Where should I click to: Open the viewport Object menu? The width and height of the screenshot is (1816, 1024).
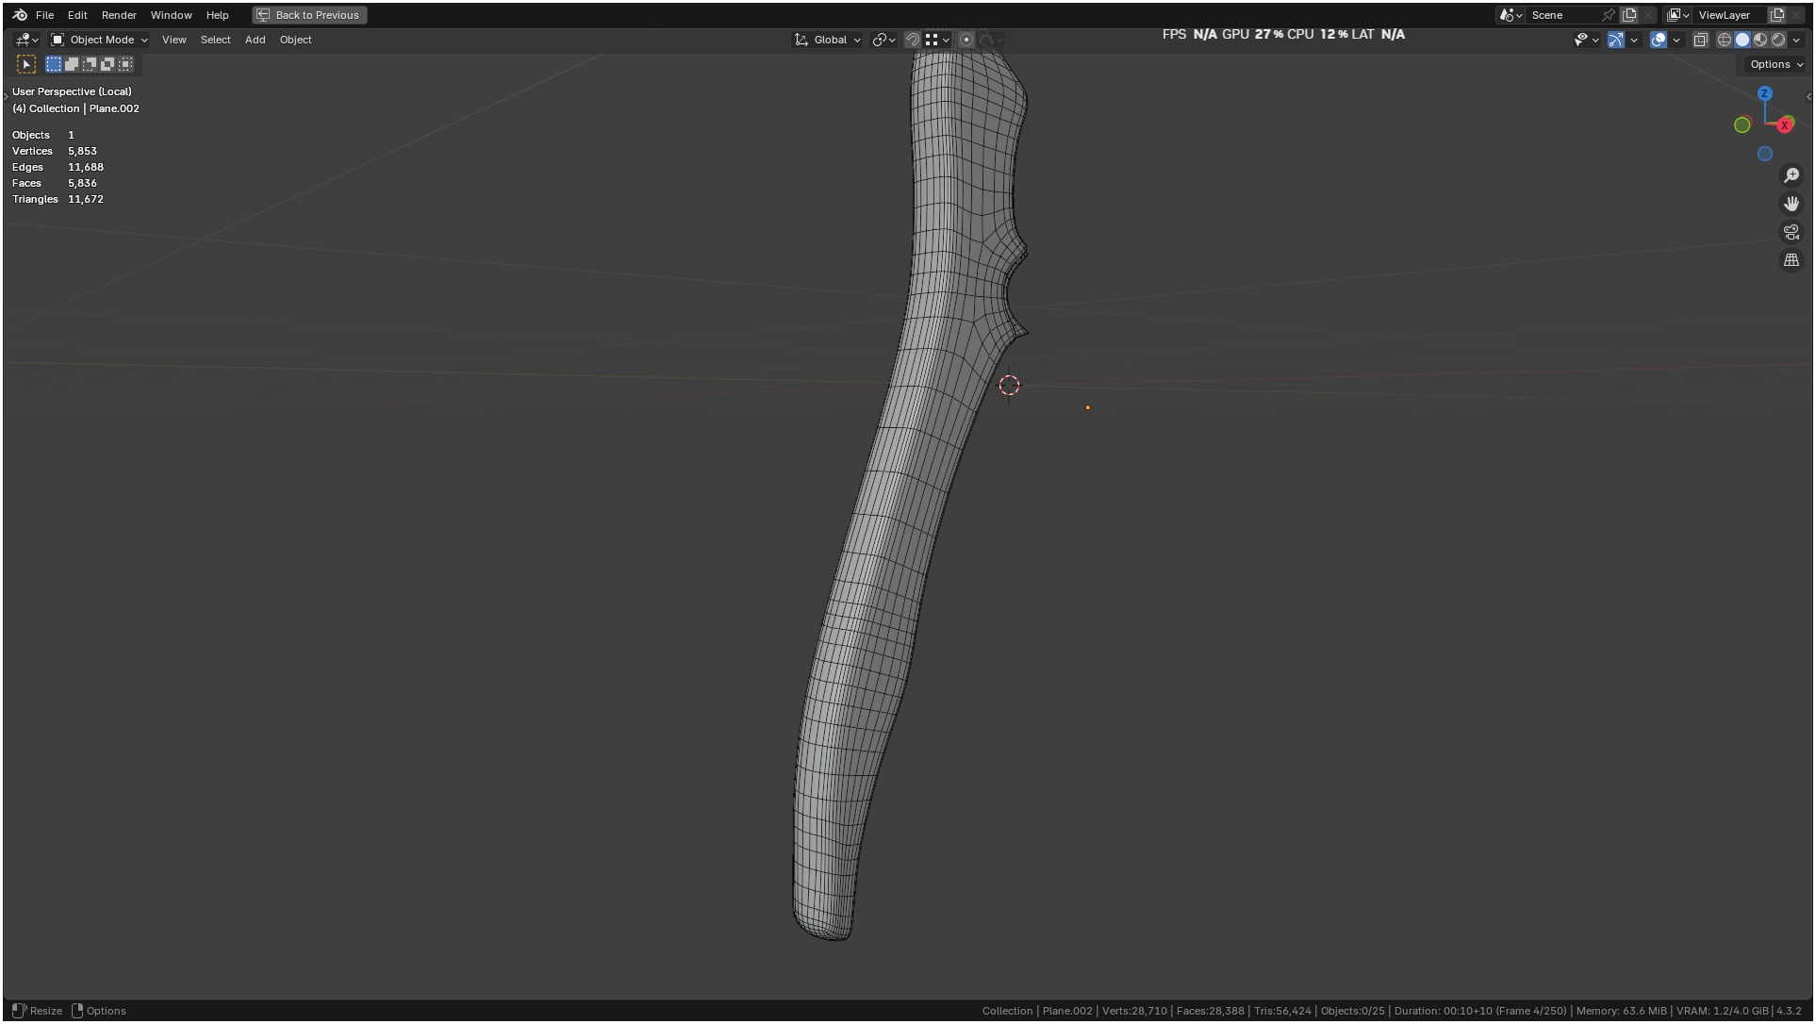[x=295, y=40]
